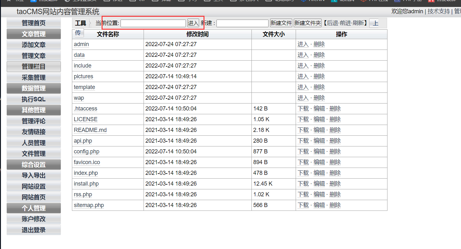This screenshot has height=249, width=461.
Task: Open 执行SQL in the sidebar menu
Action: pyautogui.click(x=34, y=99)
